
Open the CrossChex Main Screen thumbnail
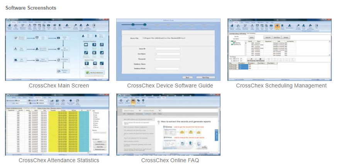click(57, 49)
